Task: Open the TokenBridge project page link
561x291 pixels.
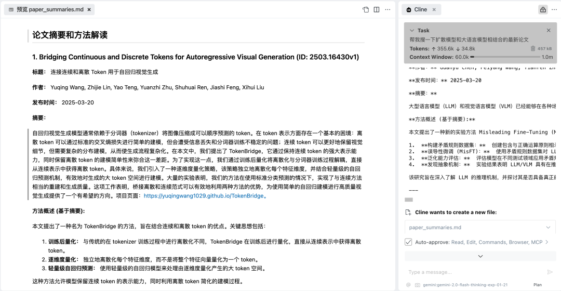Action: click(205, 196)
